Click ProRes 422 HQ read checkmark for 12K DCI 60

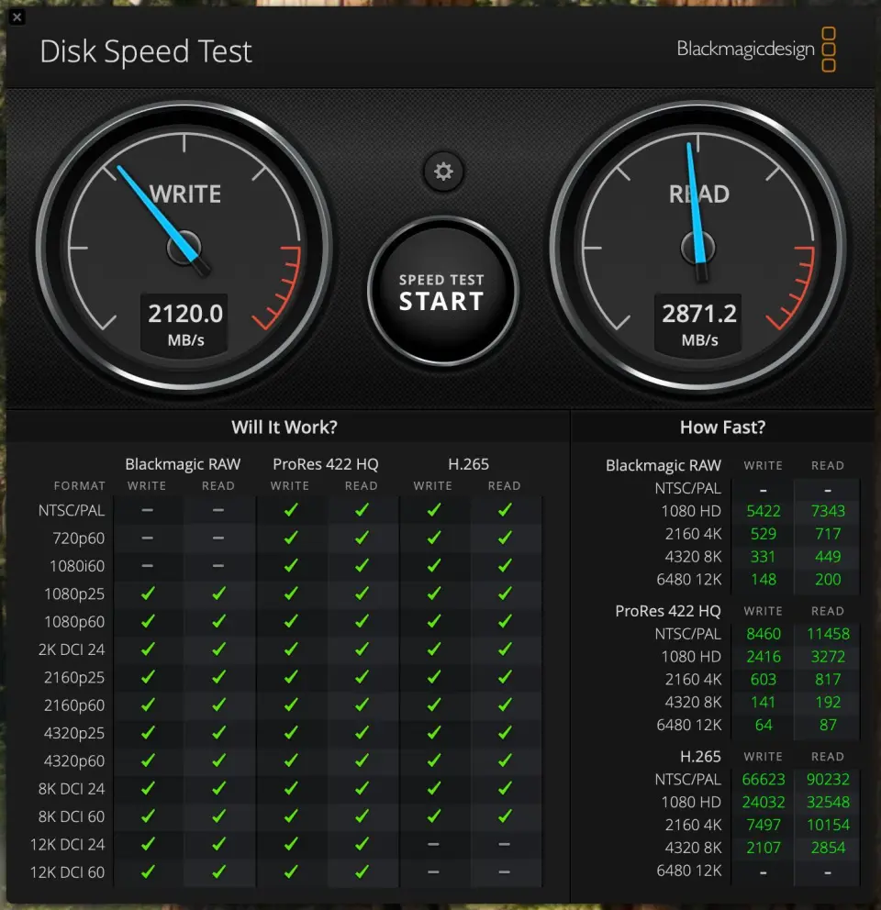[362, 871]
